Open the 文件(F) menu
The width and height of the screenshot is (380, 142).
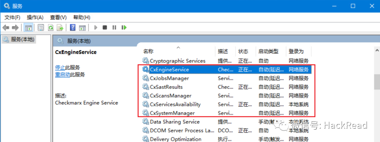tap(12, 18)
